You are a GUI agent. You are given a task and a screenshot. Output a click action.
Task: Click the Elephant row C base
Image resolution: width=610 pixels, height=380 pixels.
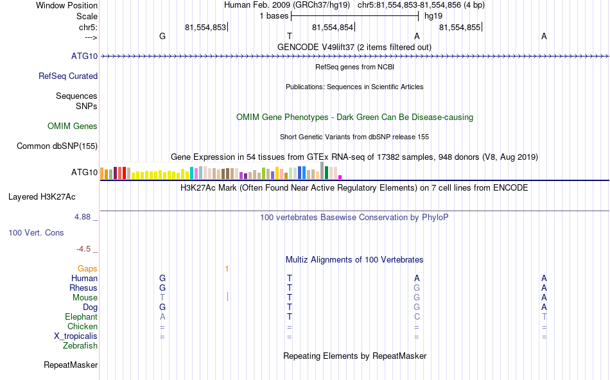(417, 317)
